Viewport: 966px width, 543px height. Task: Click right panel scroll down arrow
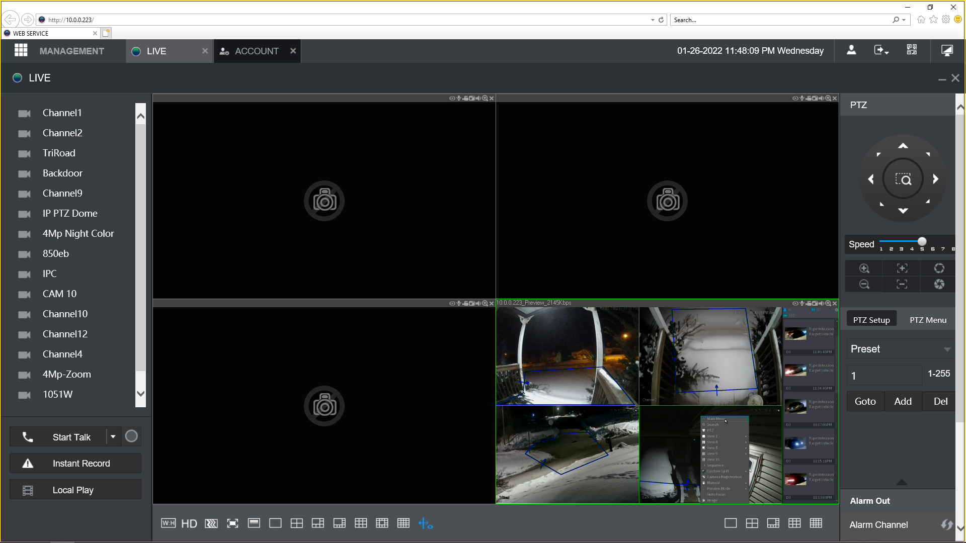pyautogui.click(x=960, y=528)
